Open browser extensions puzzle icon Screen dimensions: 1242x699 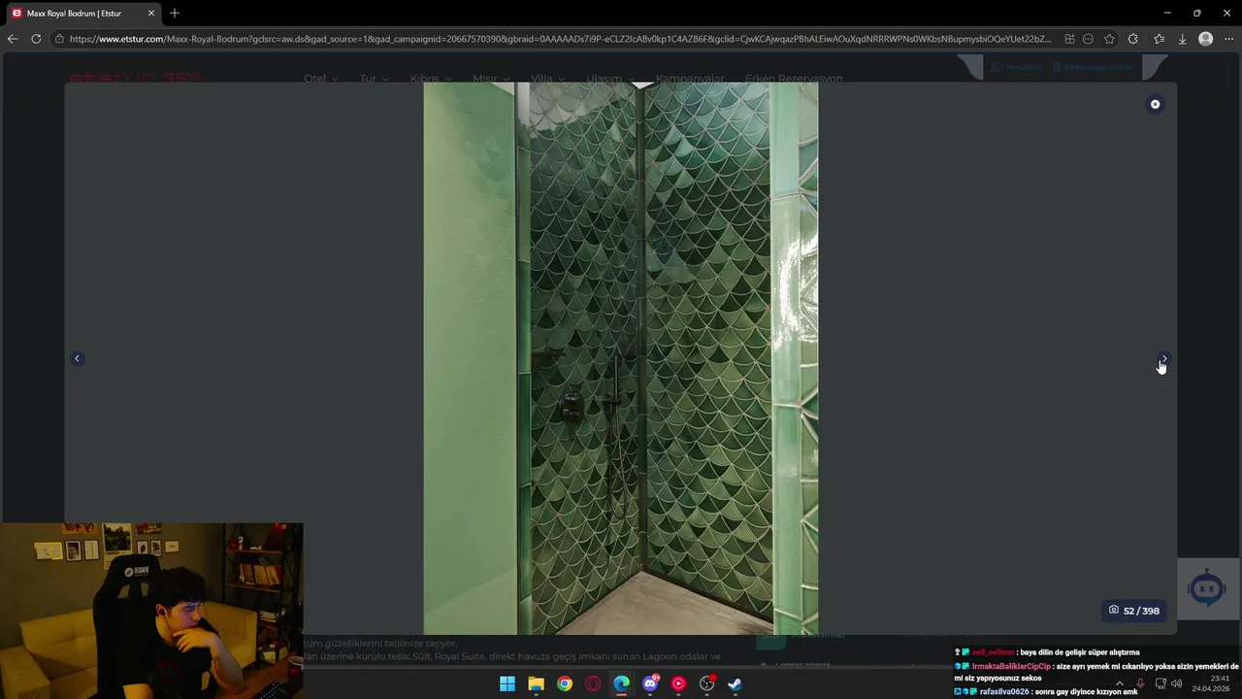tap(1132, 39)
